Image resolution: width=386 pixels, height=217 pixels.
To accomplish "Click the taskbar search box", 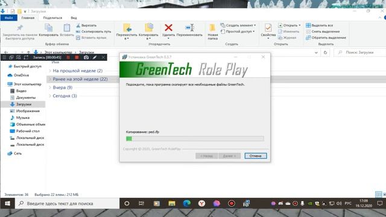I will [68, 204].
